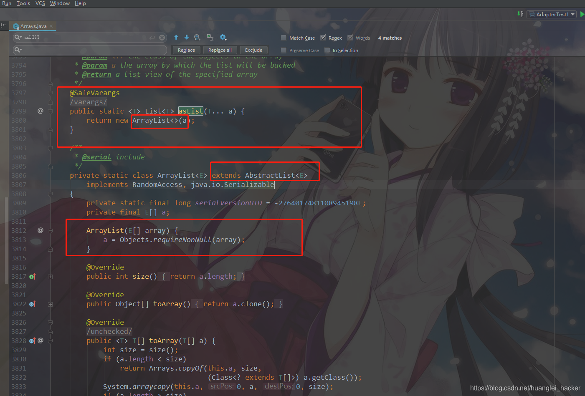Click the Find All occurrences icon
585x396 pixels.
(x=197, y=38)
